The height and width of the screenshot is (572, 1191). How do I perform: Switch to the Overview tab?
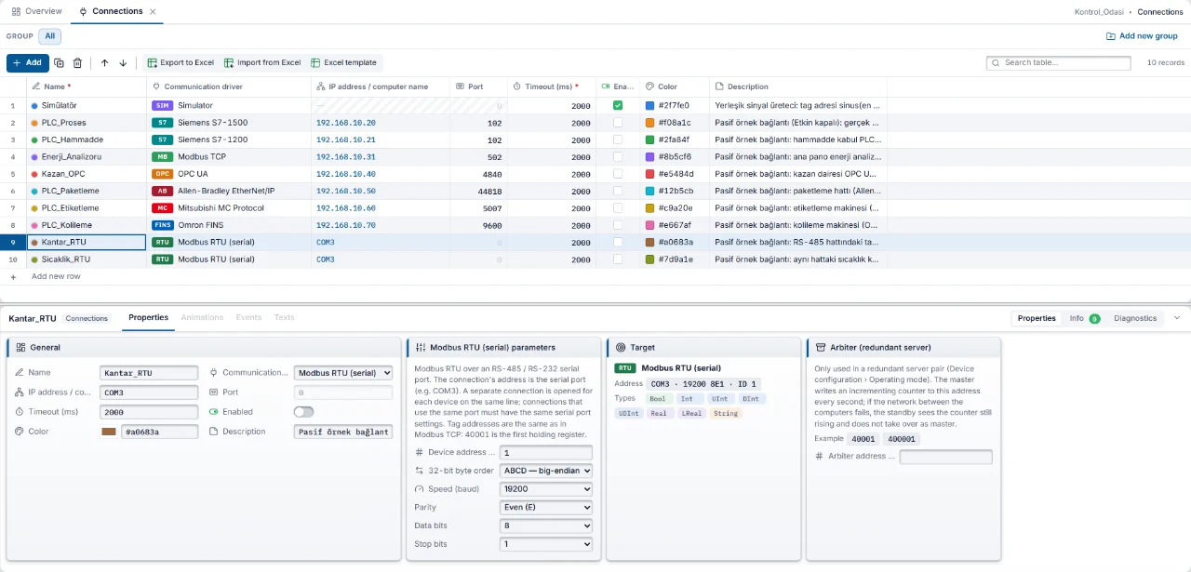click(x=37, y=11)
